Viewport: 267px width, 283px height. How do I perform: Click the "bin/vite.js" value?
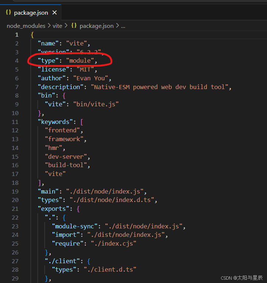[x=96, y=104]
